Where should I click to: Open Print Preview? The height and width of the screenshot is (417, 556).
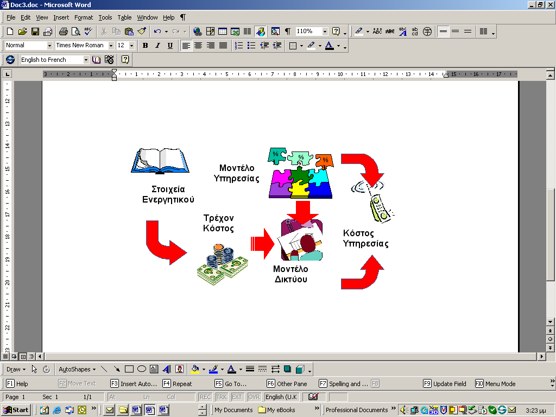[75, 31]
